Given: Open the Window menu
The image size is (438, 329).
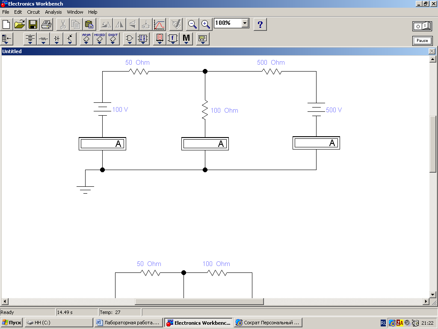Looking at the screenshot, I should pyautogui.click(x=75, y=12).
